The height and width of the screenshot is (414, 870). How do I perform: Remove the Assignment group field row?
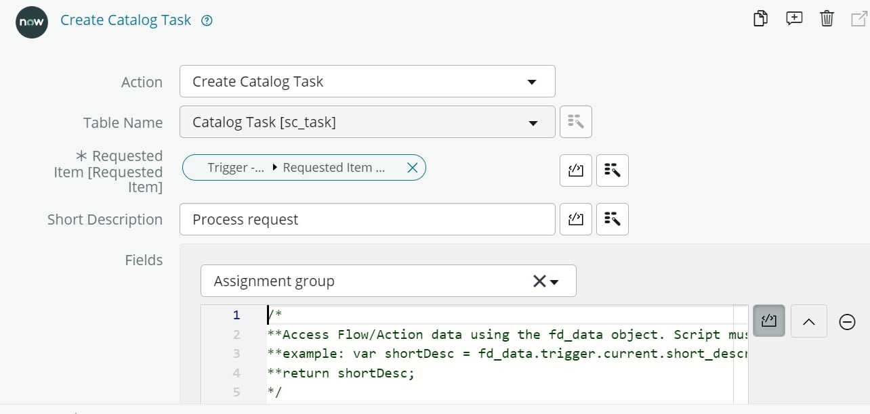(x=848, y=322)
